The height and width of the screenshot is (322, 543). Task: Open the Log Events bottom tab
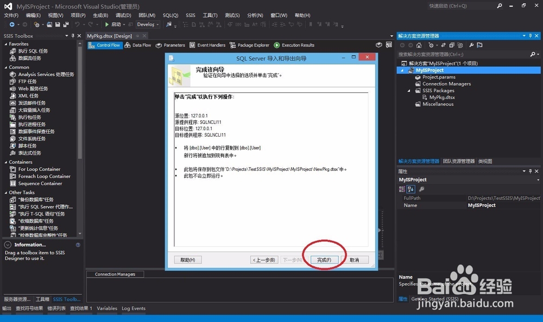click(x=134, y=308)
